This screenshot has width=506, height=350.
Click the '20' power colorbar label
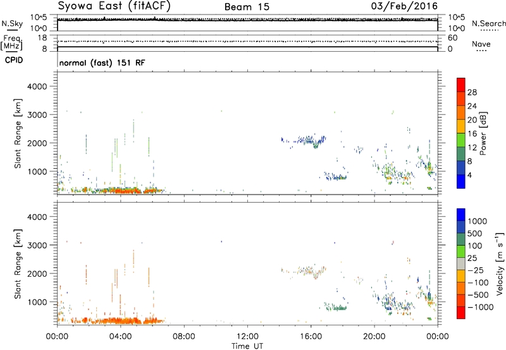[x=472, y=120]
